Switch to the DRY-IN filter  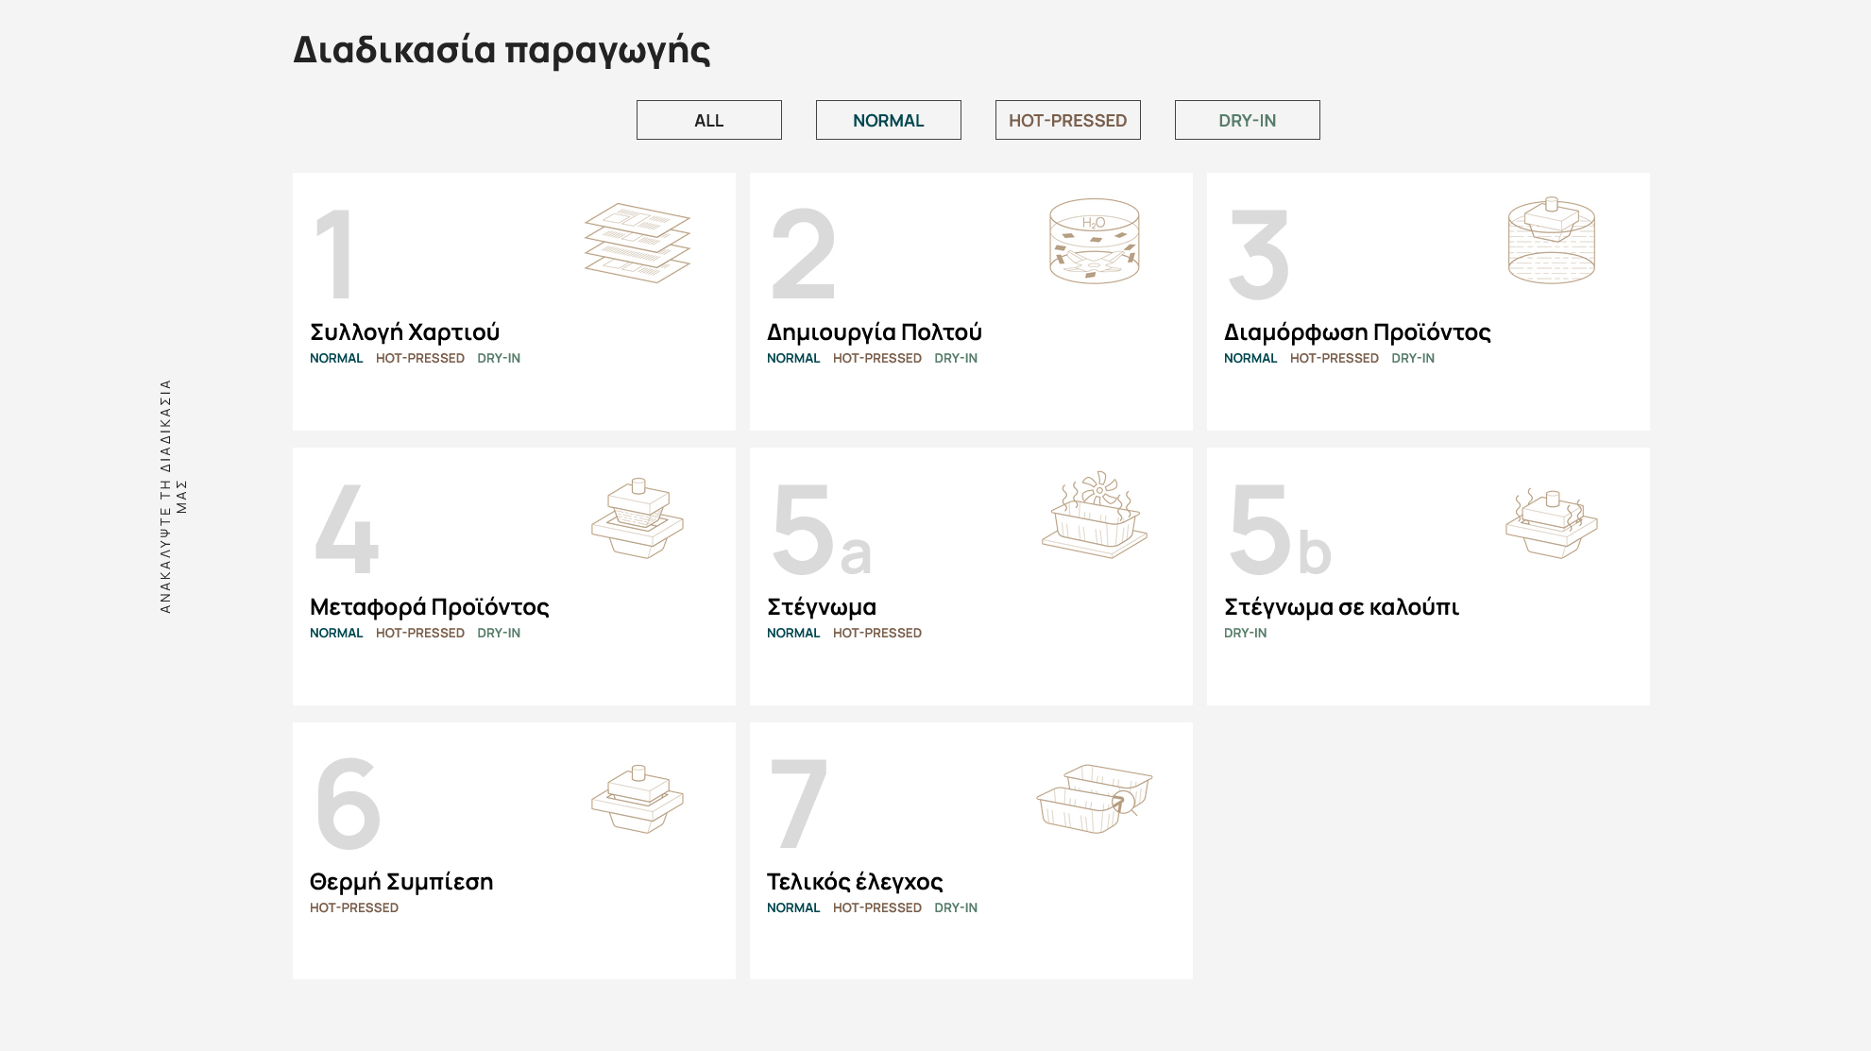[x=1248, y=120]
